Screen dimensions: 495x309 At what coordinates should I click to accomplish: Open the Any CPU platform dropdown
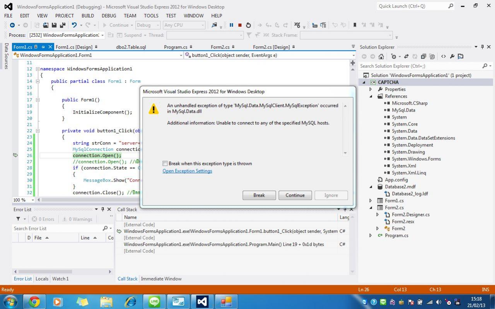(203, 25)
